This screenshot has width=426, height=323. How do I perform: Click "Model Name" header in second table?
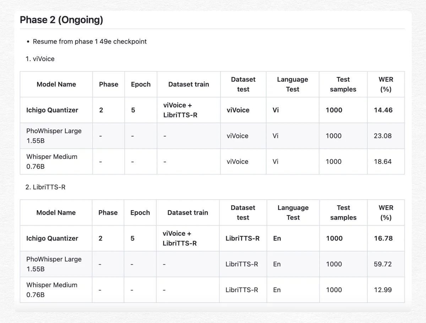coord(56,213)
